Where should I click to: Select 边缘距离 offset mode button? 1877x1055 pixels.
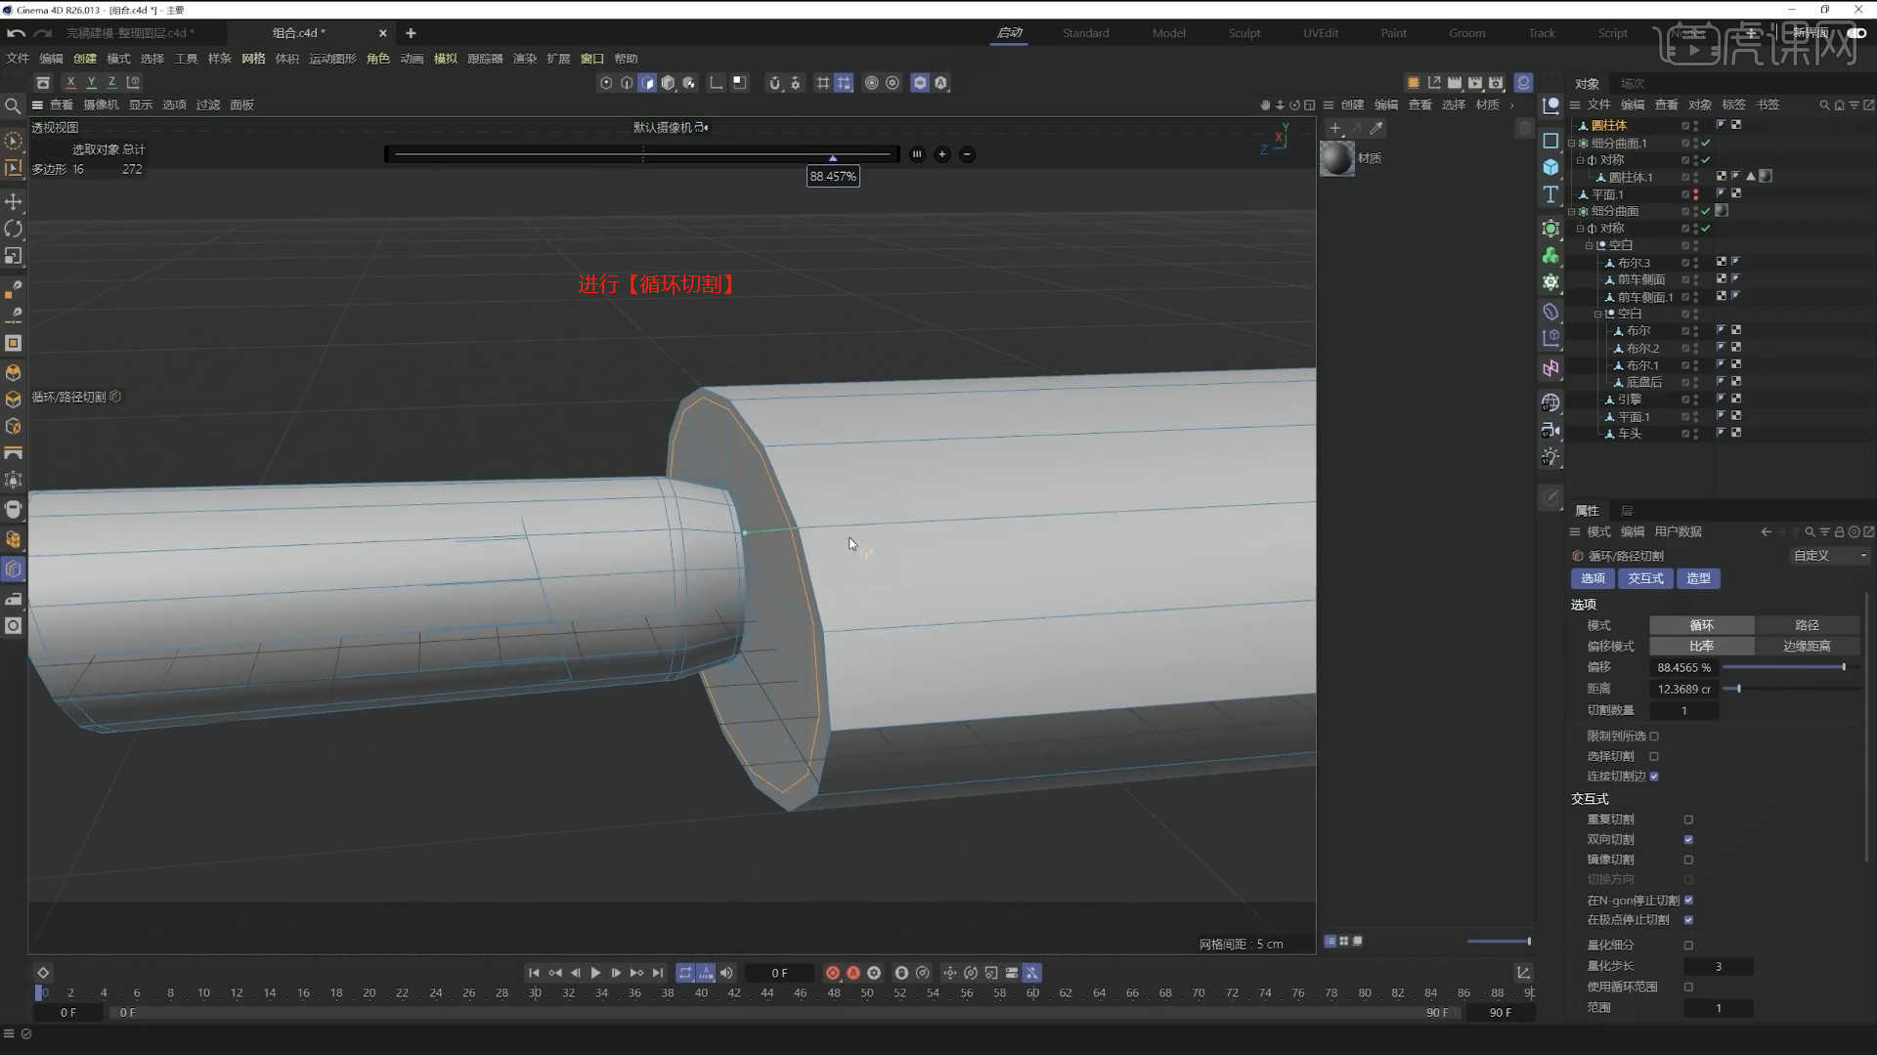tap(1808, 647)
